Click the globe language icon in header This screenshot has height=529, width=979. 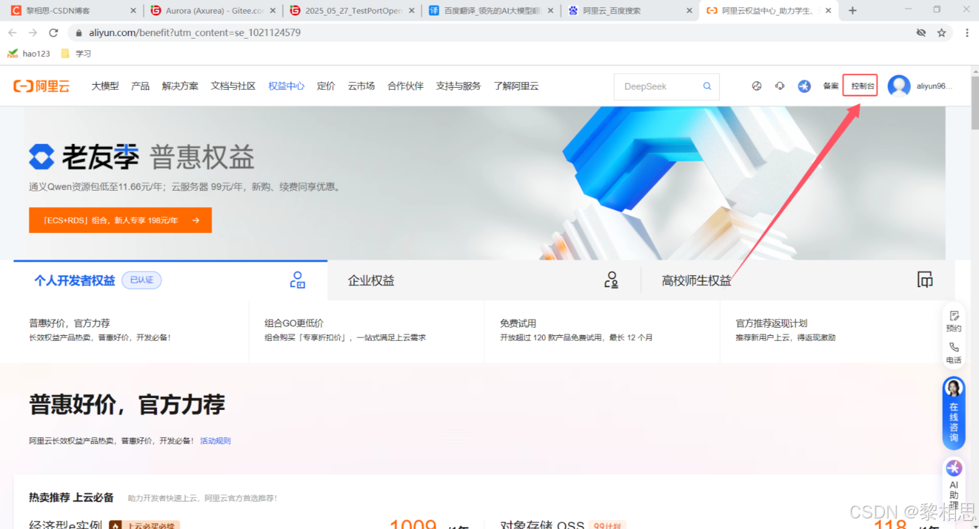pos(756,86)
